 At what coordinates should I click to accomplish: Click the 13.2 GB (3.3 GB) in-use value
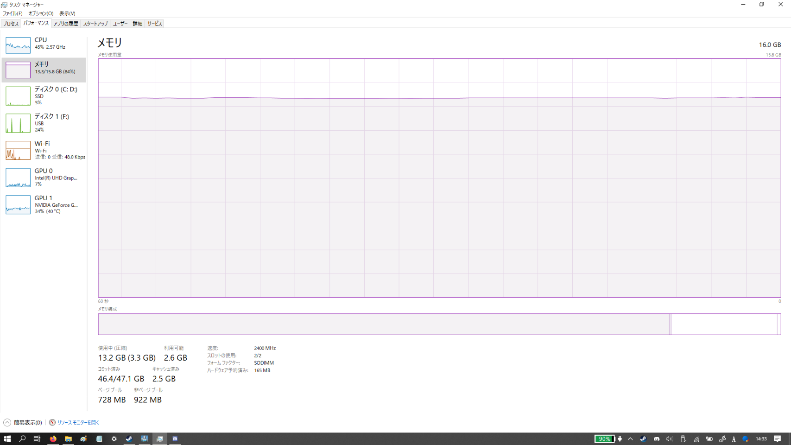coord(127,358)
